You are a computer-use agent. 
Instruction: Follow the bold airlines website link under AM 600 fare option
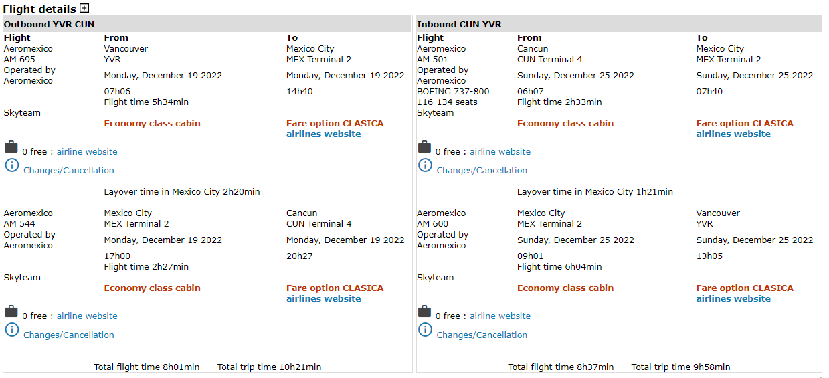point(733,299)
